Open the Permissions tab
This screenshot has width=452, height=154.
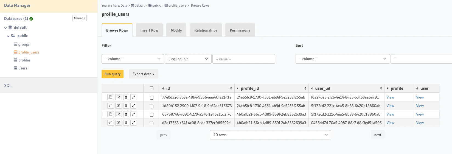click(x=240, y=30)
